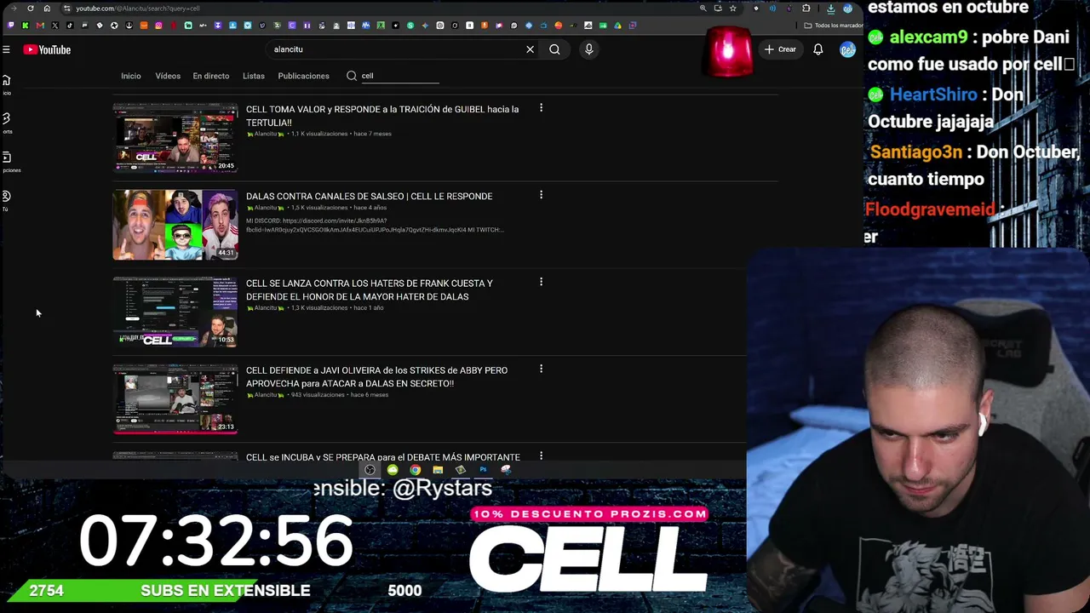Click the YouTube search magnifier button

click(x=554, y=49)
